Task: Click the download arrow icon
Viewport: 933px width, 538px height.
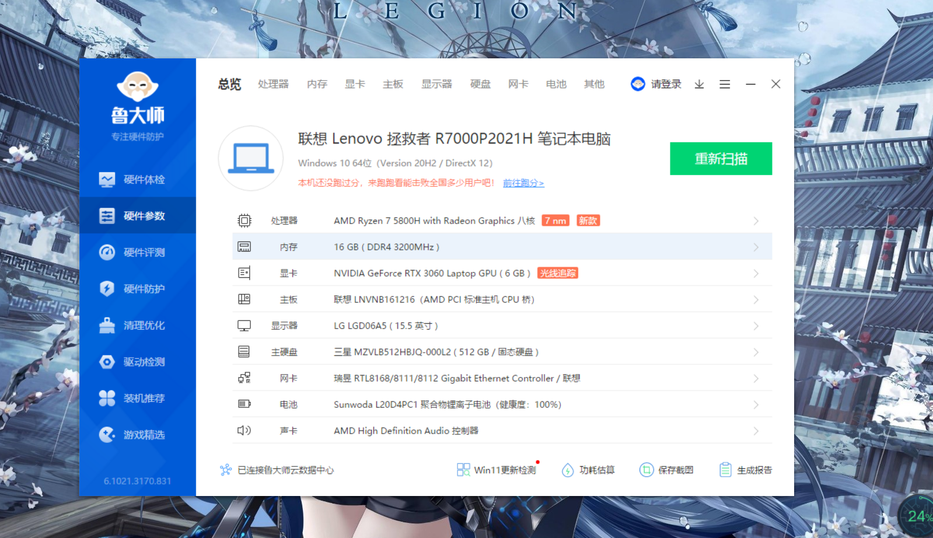Action: [699, 84]
